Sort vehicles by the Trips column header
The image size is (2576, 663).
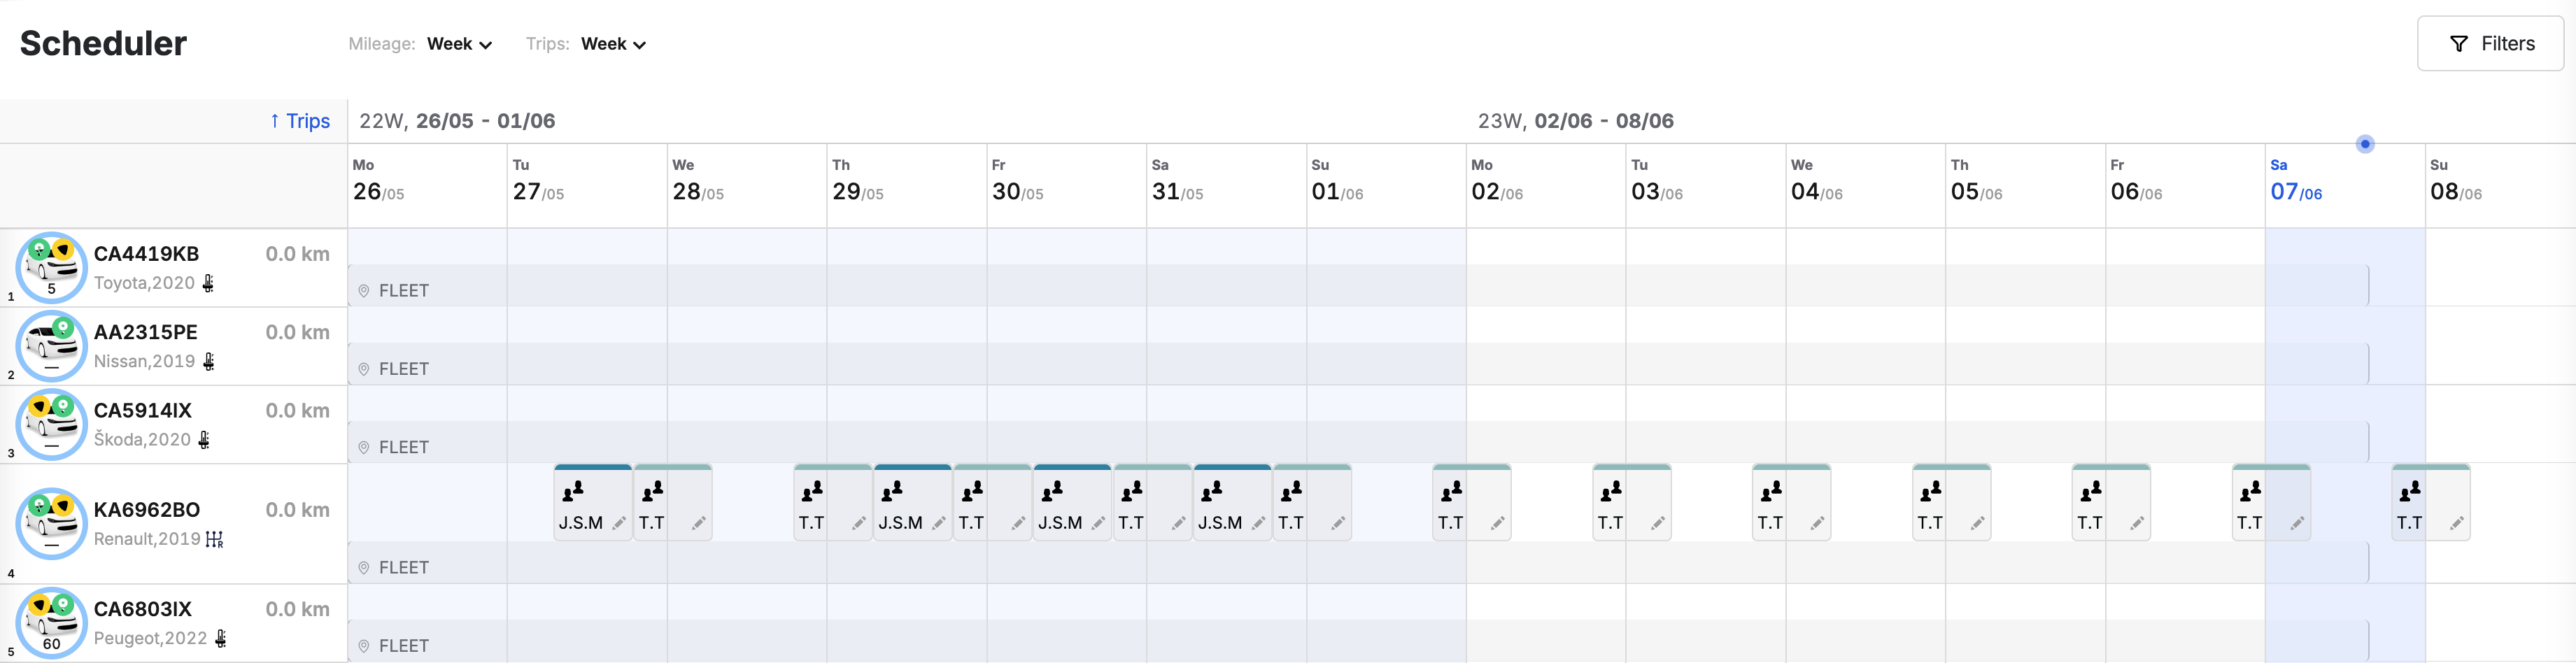tap(300, 121)
